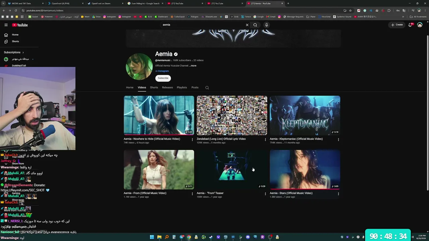Switch to the channel Home tab

point(130,88)
